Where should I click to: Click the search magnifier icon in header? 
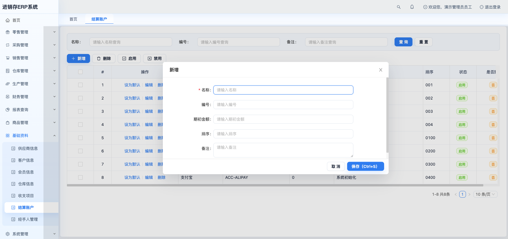tap(399, 7)
